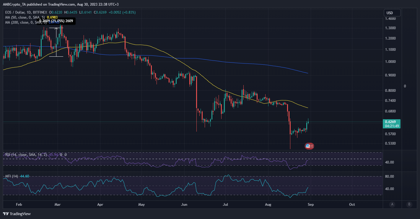Click the Jul label on time axis
The height and width of the screenshot is (219, 420).
coord(226,204)
